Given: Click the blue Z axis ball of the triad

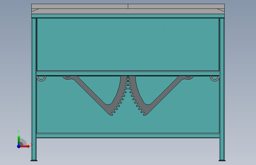Looking at the screenshot, I should (19, 146).
